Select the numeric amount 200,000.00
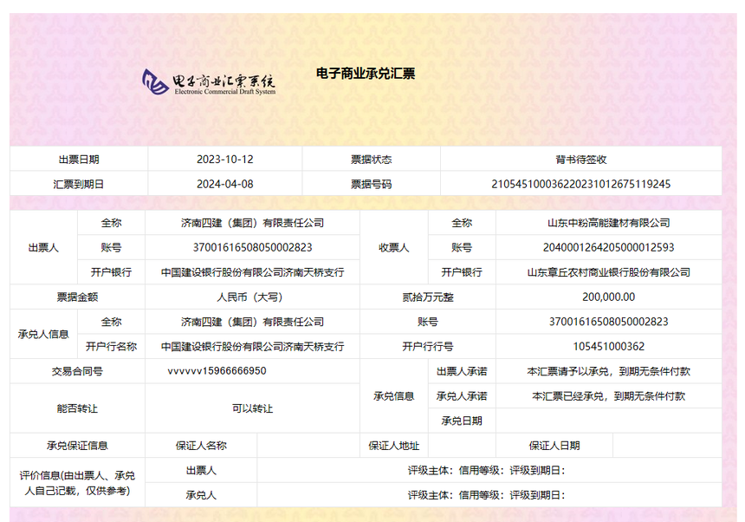 609,297
